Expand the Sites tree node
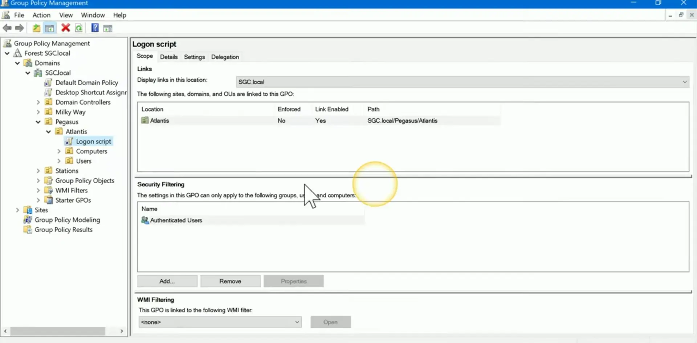Image resolution: width=697 pixels, height=343 pixels. click(17, 210)
